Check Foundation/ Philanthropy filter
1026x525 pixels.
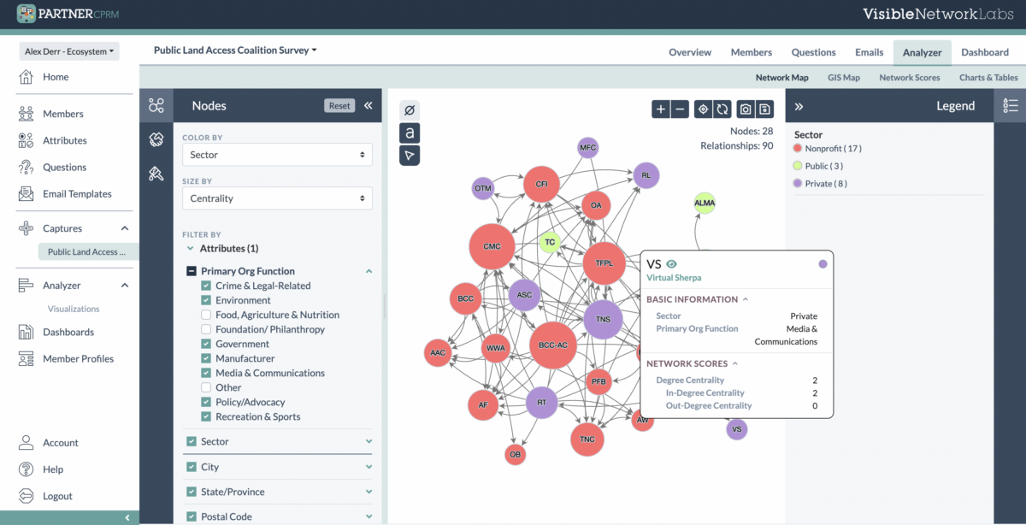[x=206, y=329]
